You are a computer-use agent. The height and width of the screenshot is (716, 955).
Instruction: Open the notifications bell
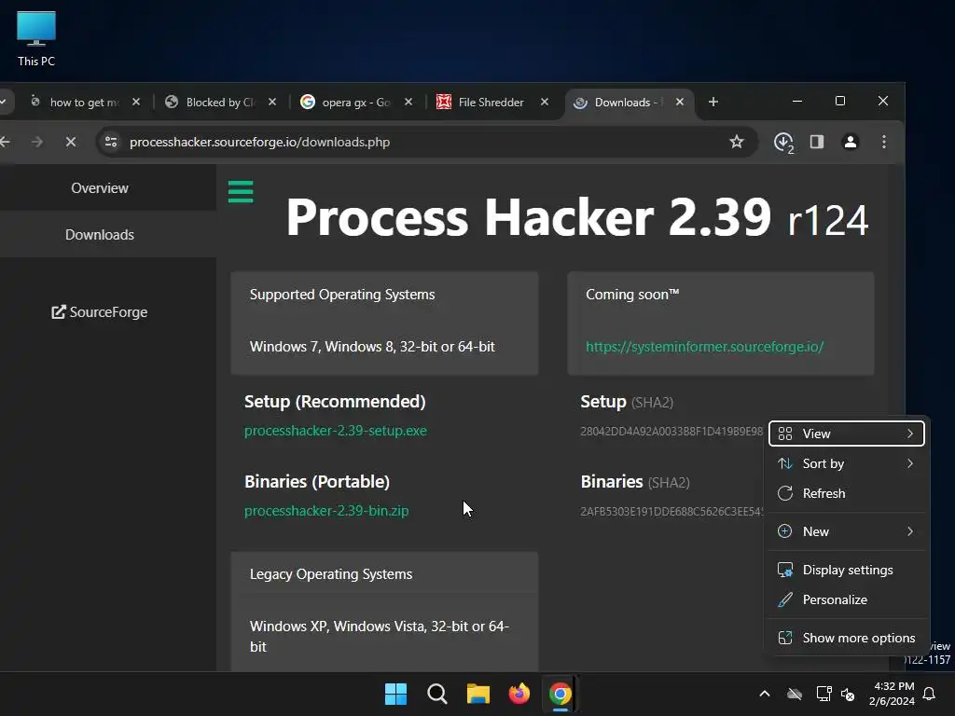click(x=930, y=694)
